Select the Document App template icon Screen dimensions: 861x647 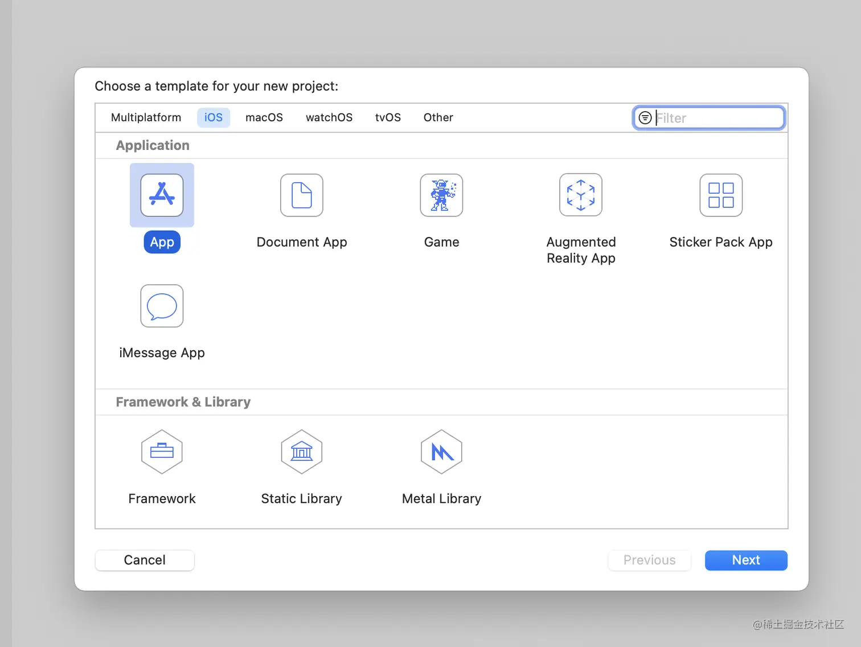pyautogui.click(x=302, y=195)
